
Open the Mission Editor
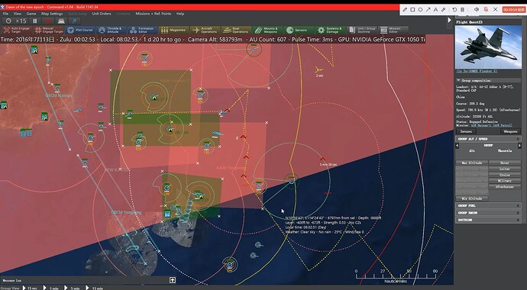click(x=393, y=30)
